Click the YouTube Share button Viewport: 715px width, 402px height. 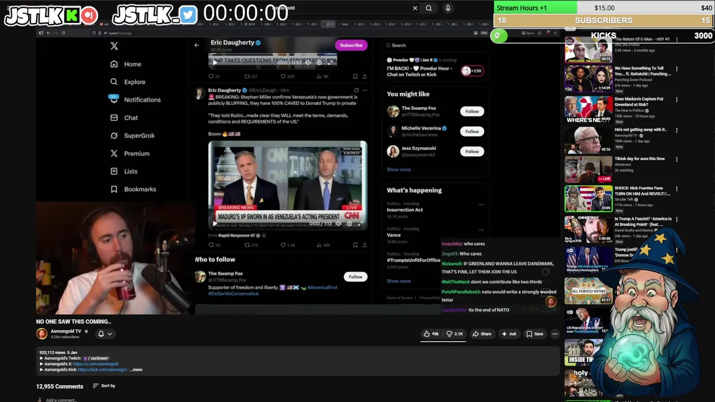click(482, 334)
